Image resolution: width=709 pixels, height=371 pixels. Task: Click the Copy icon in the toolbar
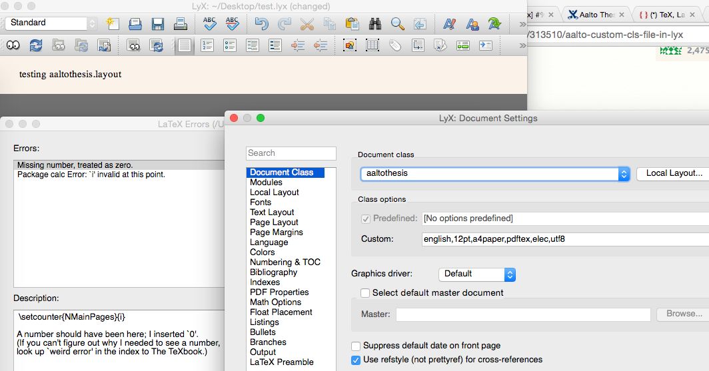330,23
